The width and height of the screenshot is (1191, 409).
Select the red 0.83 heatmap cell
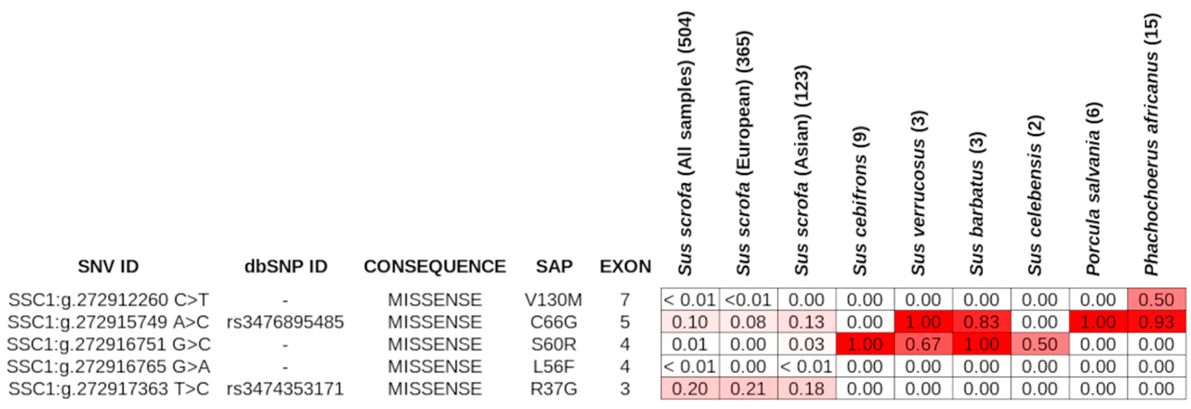pyautogui.click(x=981, y=322)
